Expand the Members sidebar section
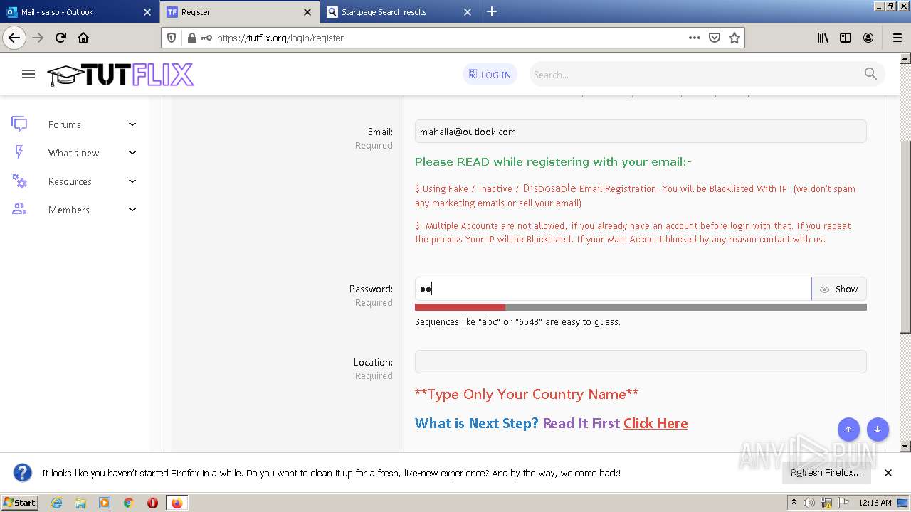Image resolution: width=911 pixels, height=512 pixels. (132, 209)
